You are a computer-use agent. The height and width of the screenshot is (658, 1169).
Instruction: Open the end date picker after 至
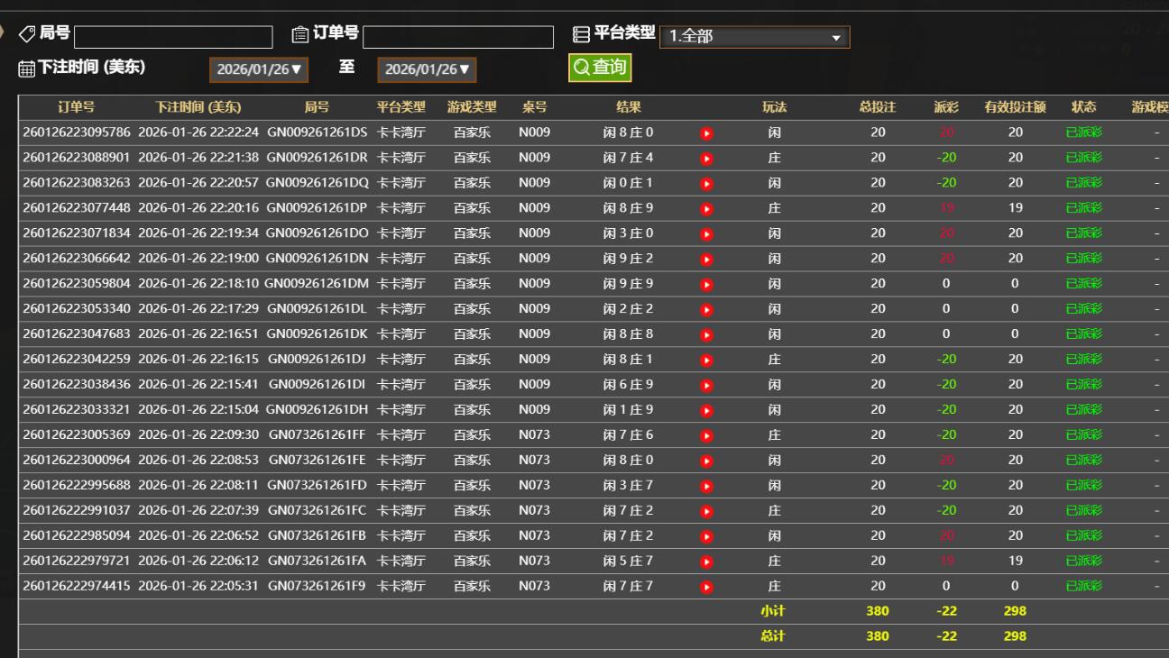click(427, 69)
